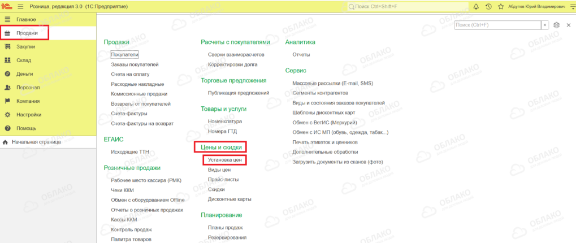
Task: Click the Компания flag icon
Action: tap(7, 101)
